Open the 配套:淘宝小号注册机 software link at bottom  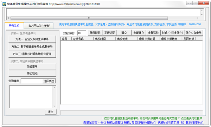(x=144, y=123)
